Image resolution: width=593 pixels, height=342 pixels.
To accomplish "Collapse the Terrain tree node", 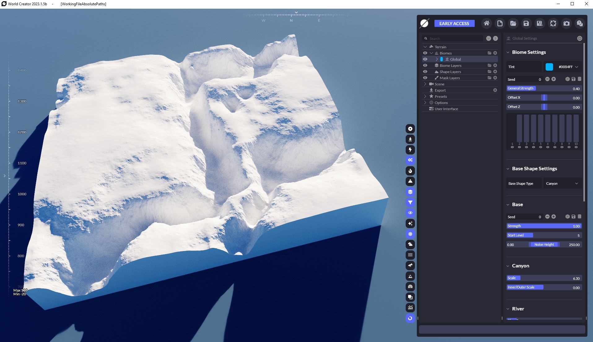I will click(x=425, y=47).
